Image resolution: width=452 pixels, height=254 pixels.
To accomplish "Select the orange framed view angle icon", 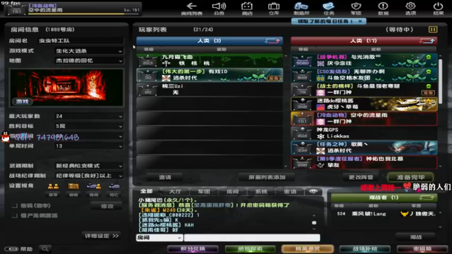I will click(73, 186).
